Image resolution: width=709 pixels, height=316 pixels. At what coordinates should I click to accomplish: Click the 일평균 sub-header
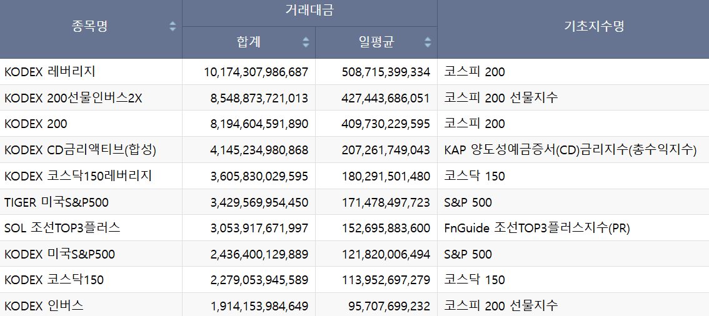click(x=376, y=42)
